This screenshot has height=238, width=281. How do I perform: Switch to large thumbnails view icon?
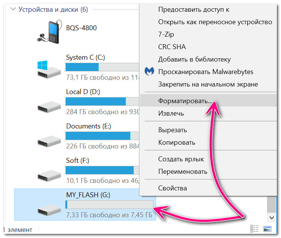(x=267, y=229)
